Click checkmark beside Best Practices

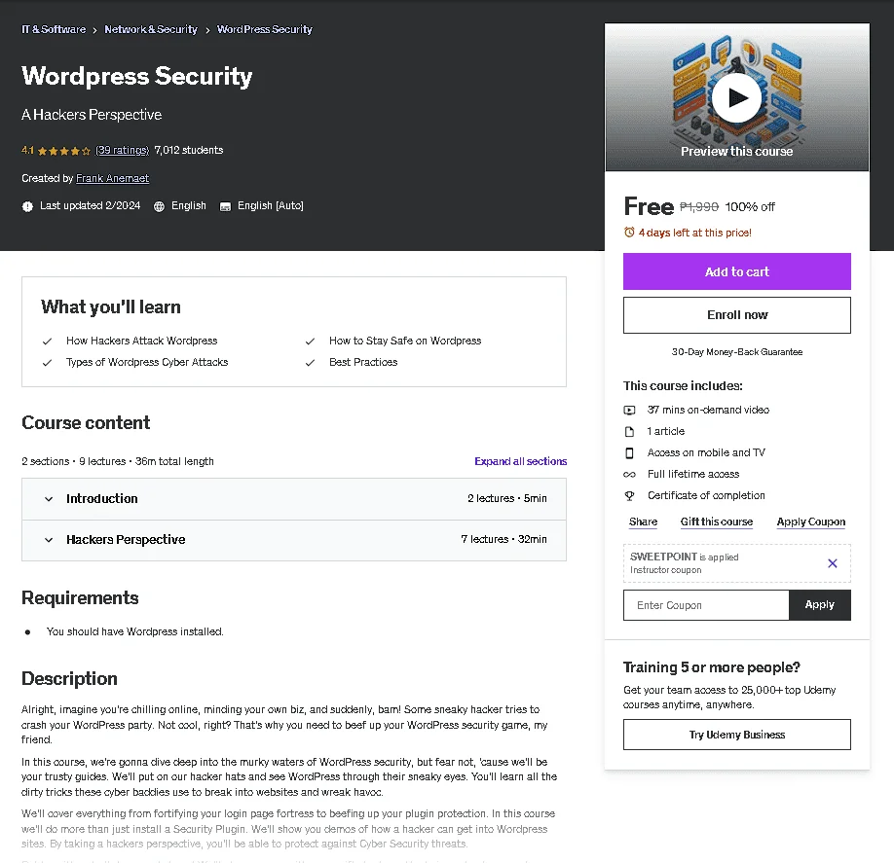pos(310,363)
